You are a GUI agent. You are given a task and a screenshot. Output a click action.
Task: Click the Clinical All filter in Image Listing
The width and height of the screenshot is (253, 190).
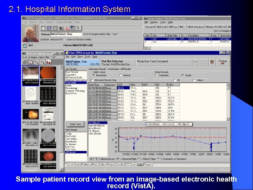(150, 27)
